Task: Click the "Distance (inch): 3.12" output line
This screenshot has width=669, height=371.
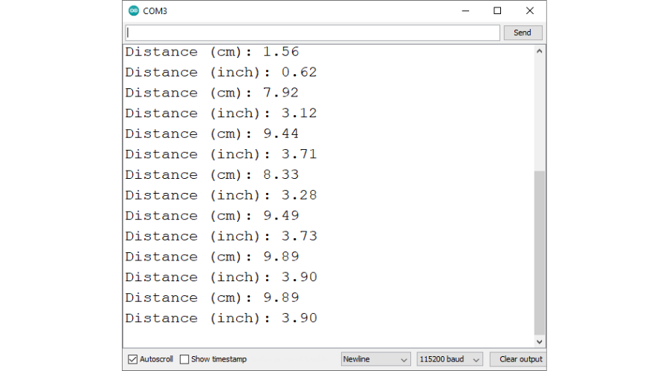Action: [x=221, y=114]
